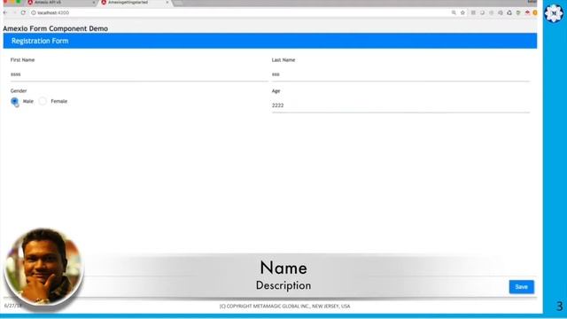Select the Male radio button
Image resolution: width=567 pixels, height=319 pixels.
[14, 101]
